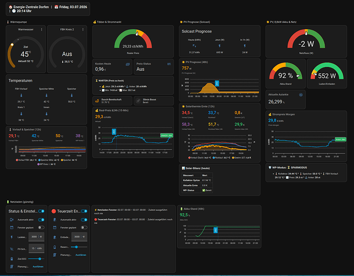Toggle Automatik aktiv in Status & Einstel... card
The height and width of the screenshot is (276, 354).
click(41, 220)
